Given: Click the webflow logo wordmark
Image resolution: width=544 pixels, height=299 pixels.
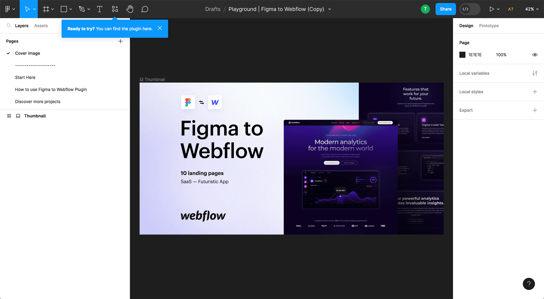Looking at the screenshot, I should coord(203,216).
